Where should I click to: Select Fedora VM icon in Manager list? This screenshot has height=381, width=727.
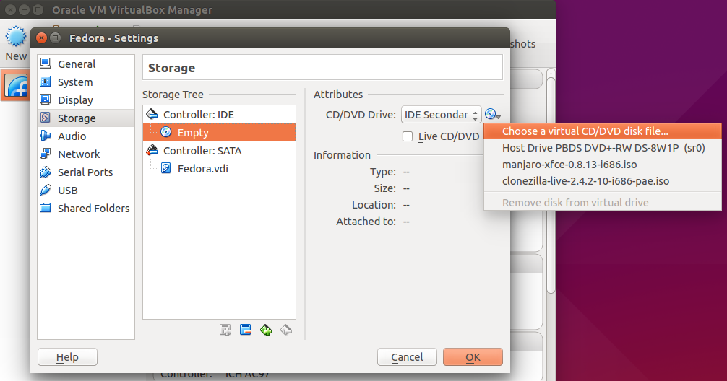tap(16, 86)
